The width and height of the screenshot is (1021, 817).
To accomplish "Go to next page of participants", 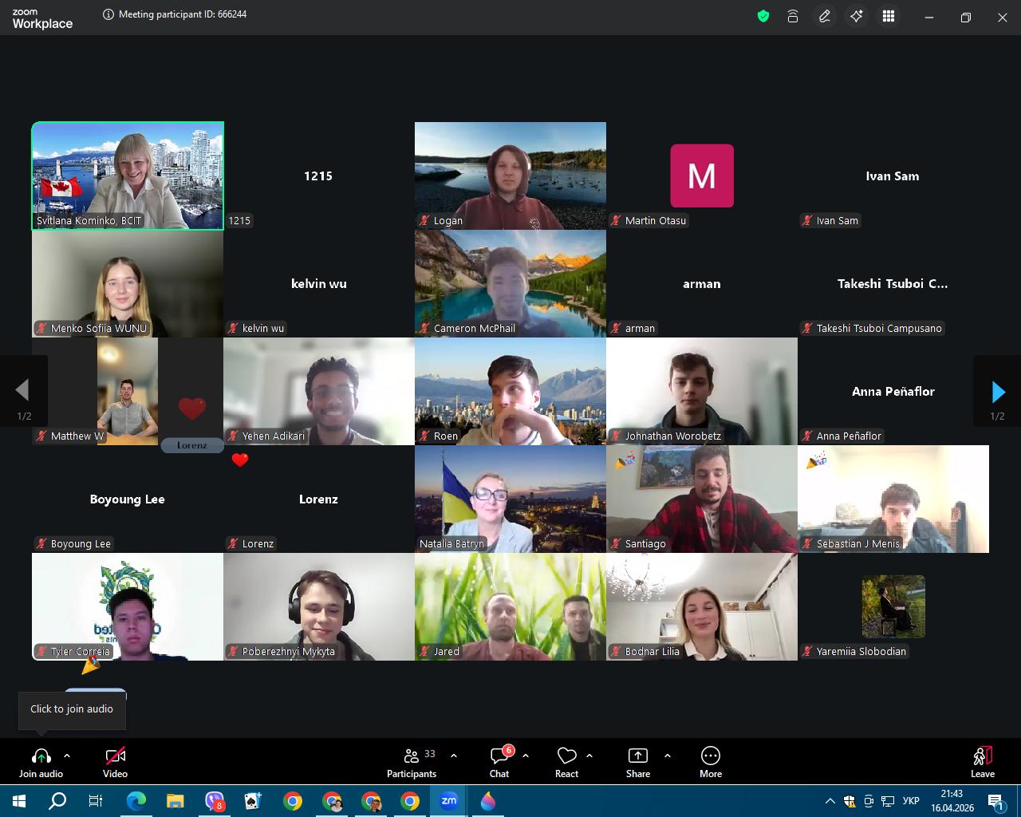I will 998,391.
